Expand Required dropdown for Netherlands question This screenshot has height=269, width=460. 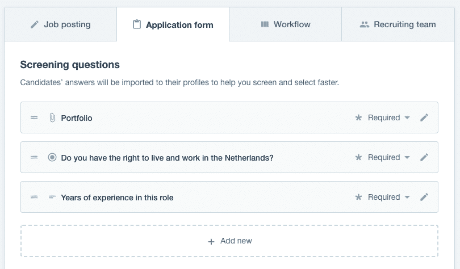coord(389,158)
